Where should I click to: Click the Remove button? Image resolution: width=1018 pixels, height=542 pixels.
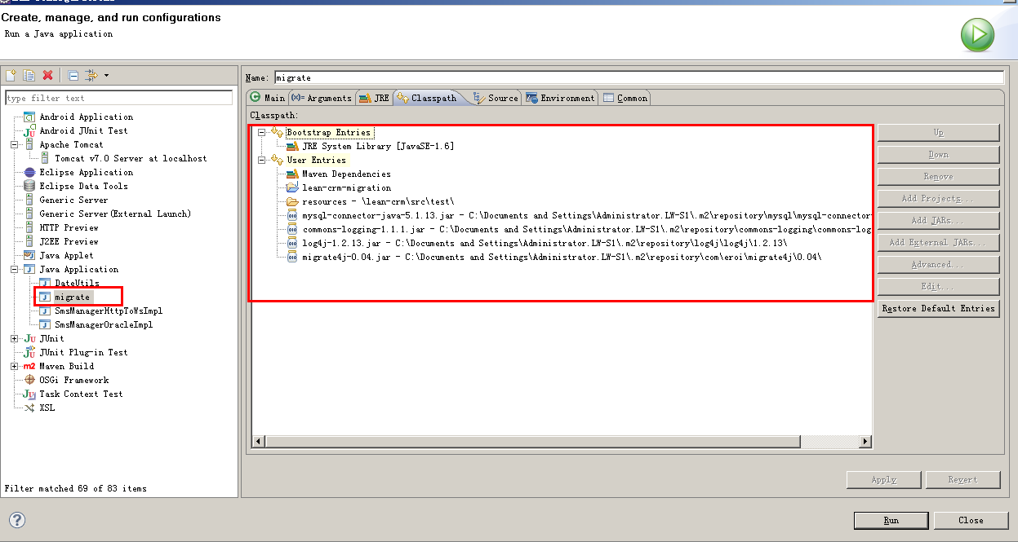pyautogui.click(x=939, y=177)
